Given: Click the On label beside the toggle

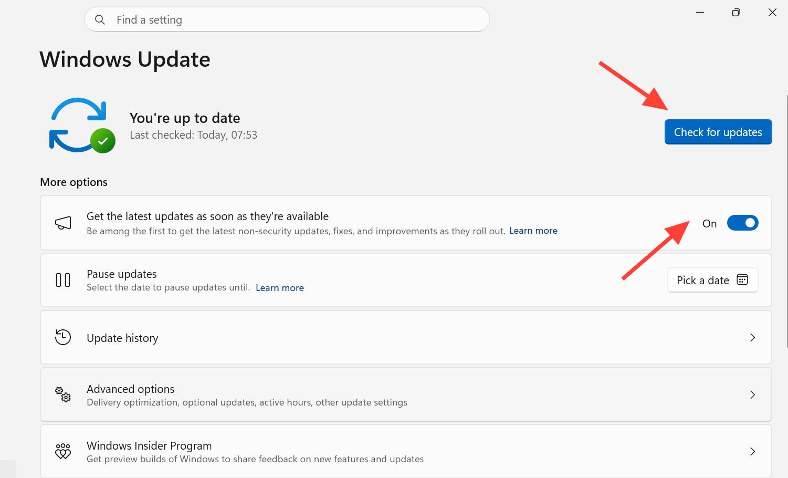Looking at the screenshot, I should [x=709, y=224].
